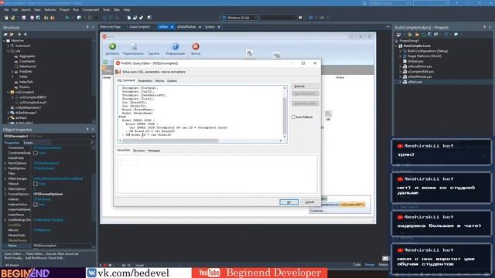
Task: Click the first icon in main IDE toolbar
Action: [x=6, y=18]
